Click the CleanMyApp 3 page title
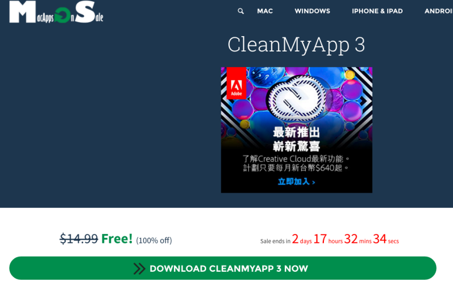 pos(296,45)
